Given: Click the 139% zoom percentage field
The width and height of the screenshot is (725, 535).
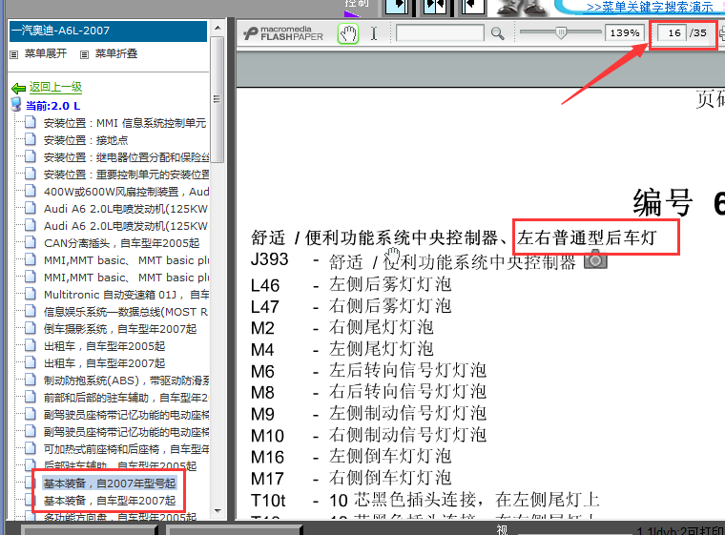Looking at the screenshot, I should click(625, 33).
